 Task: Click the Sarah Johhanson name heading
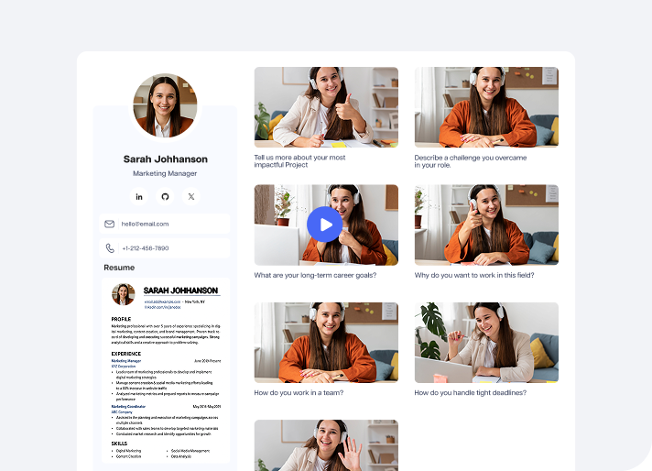[165, 159]
